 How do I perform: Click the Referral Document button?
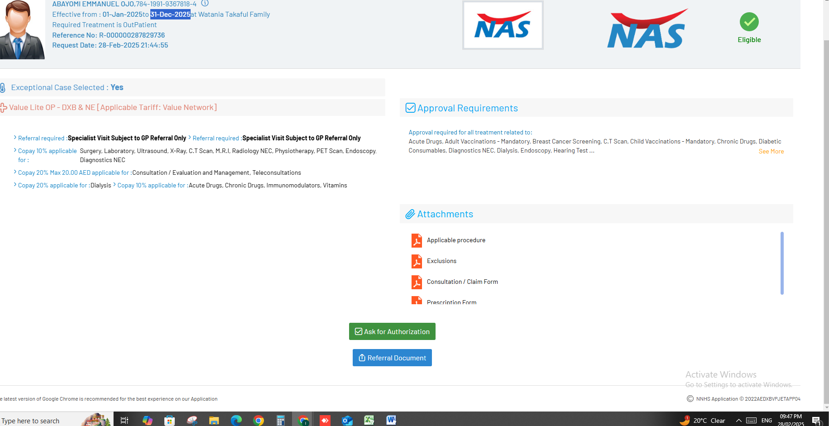392,358
